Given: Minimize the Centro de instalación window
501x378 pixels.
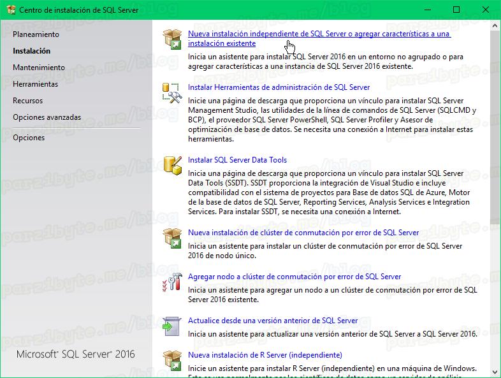Looking at the screenshot, I should tap(428, 10).
